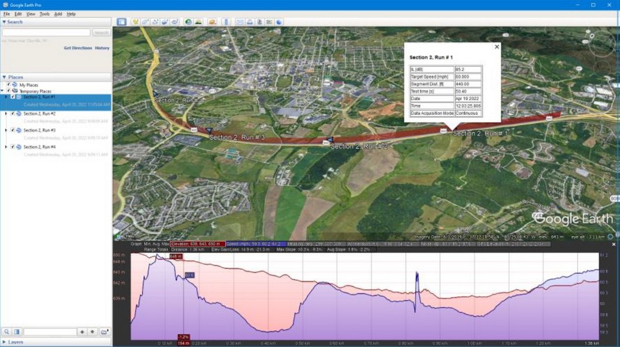The height and width of the screenshot is (347, 620).
Task: Add a new placemark with the pushpin icon
Action: (x=135, y=22)
